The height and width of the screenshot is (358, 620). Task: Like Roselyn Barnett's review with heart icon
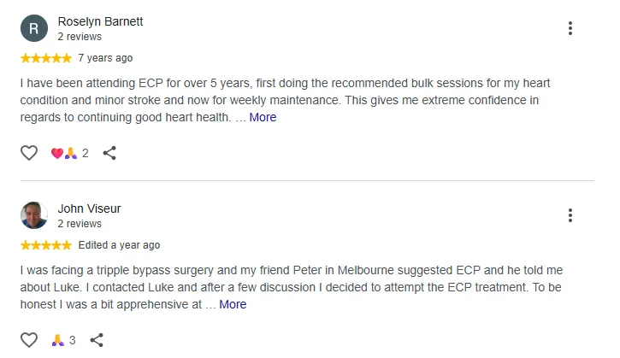pyautogui.click(x=29, y=153)
